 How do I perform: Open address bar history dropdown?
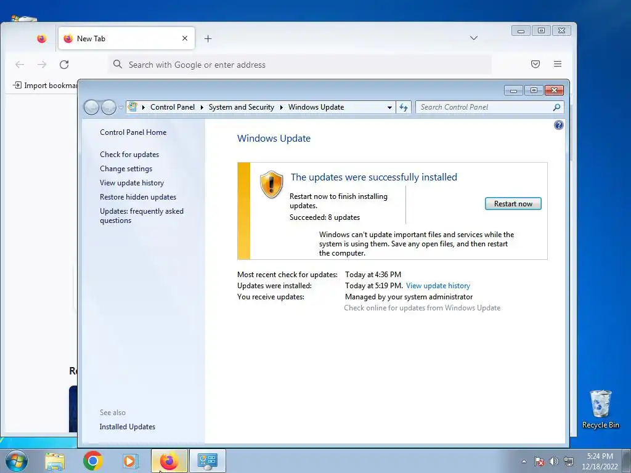(x=389, y=107)
